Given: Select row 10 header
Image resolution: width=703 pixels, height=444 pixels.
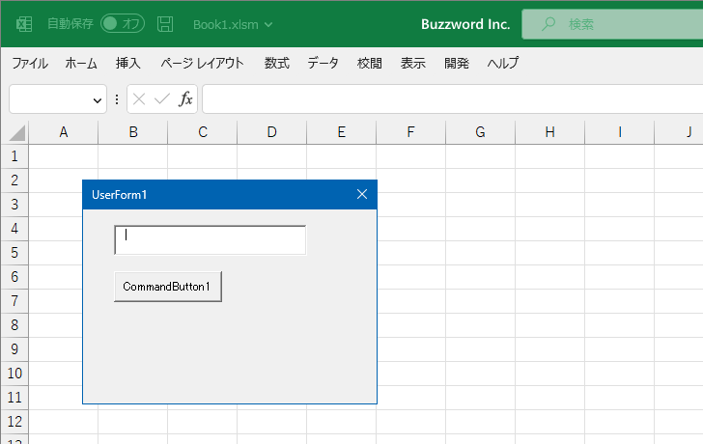Looking at the screenshot, I should (14, 374).
